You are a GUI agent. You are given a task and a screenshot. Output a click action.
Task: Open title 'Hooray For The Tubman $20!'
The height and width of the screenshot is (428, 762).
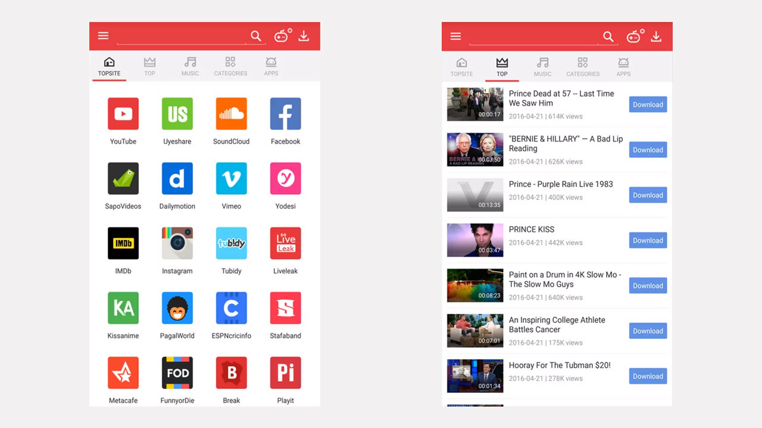pyautogui.click(x=560, y=366)
